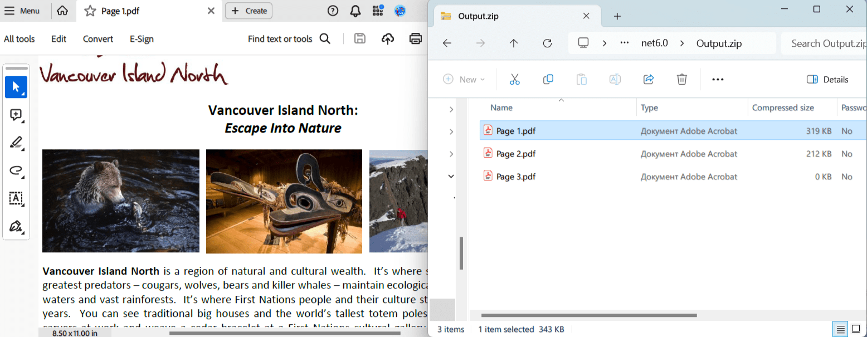Click the Create button in Acrobat

click(x=249, y=11)
